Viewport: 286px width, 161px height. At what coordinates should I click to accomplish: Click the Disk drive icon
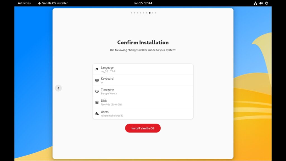pos(97,102)
